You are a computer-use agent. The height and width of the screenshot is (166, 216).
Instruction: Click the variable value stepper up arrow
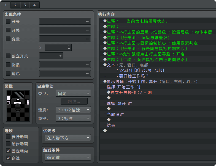69,46
